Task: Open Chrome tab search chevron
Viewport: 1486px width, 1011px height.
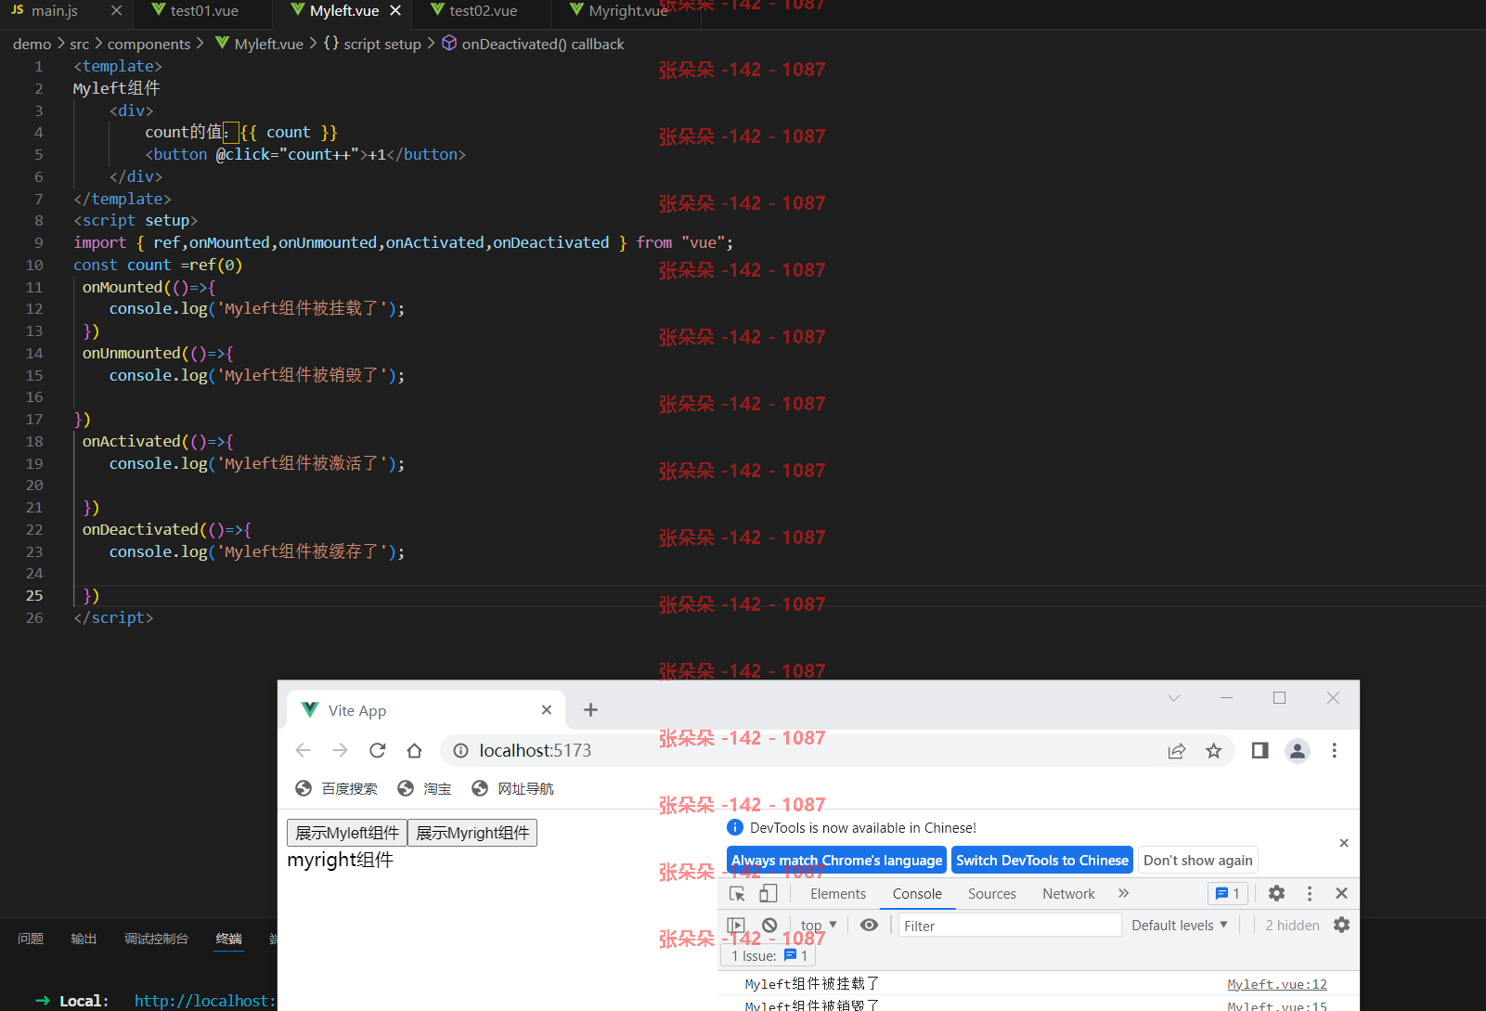Action: 1174,698
